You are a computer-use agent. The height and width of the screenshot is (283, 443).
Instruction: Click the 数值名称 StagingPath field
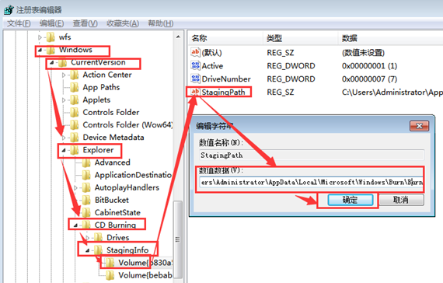(312, 155)
